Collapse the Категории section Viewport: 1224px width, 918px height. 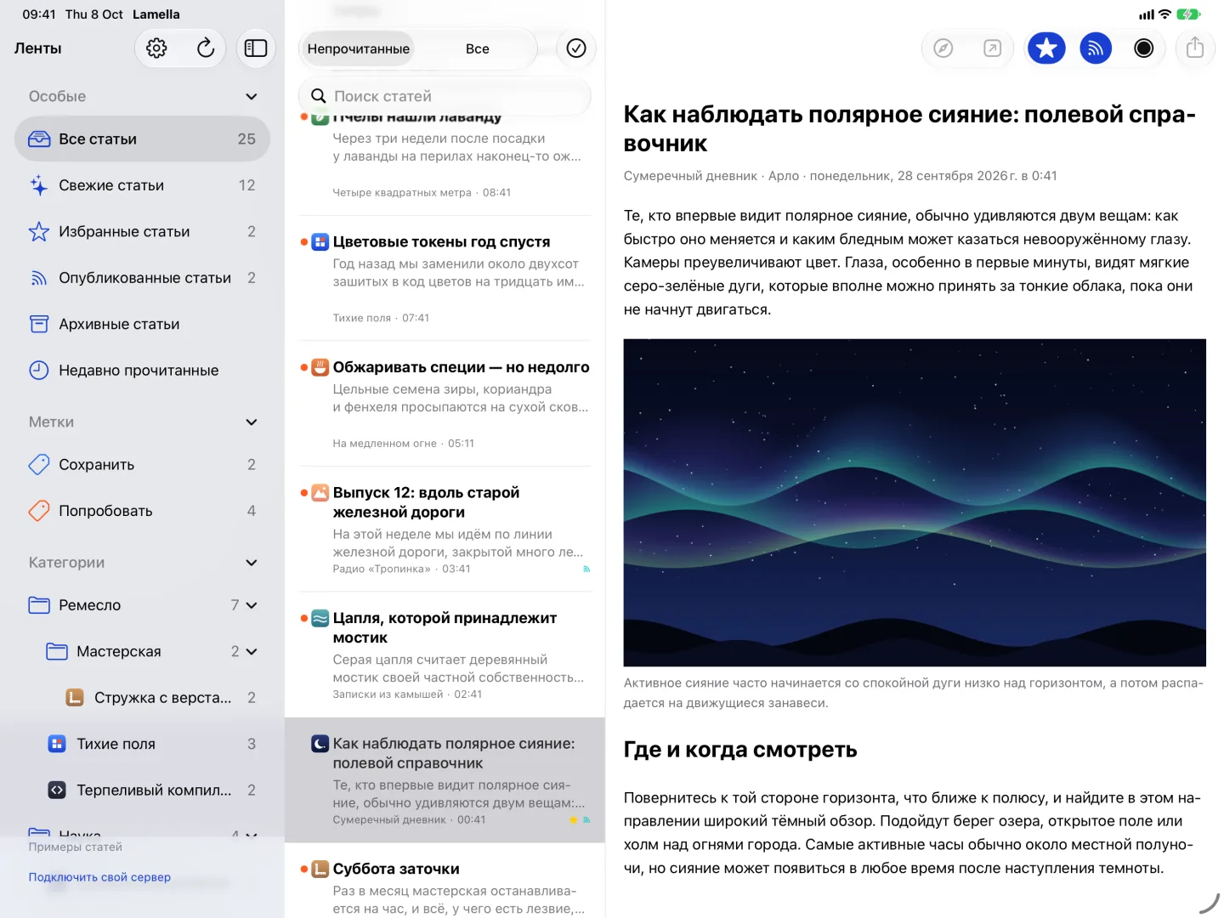click(x=252, y=562)
